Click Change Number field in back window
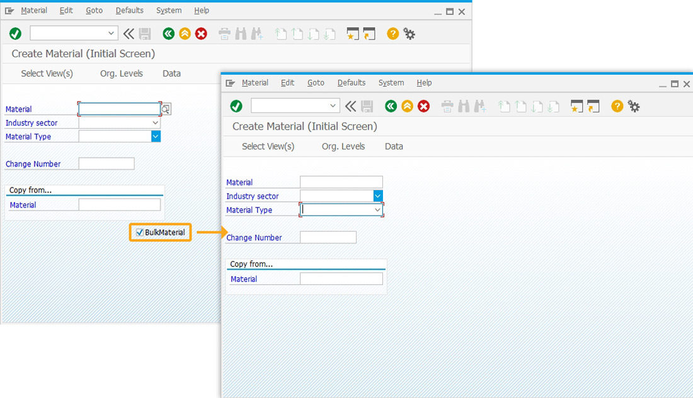Image resolution: width=693 pixels, height=398 pixels. [106, 163]
